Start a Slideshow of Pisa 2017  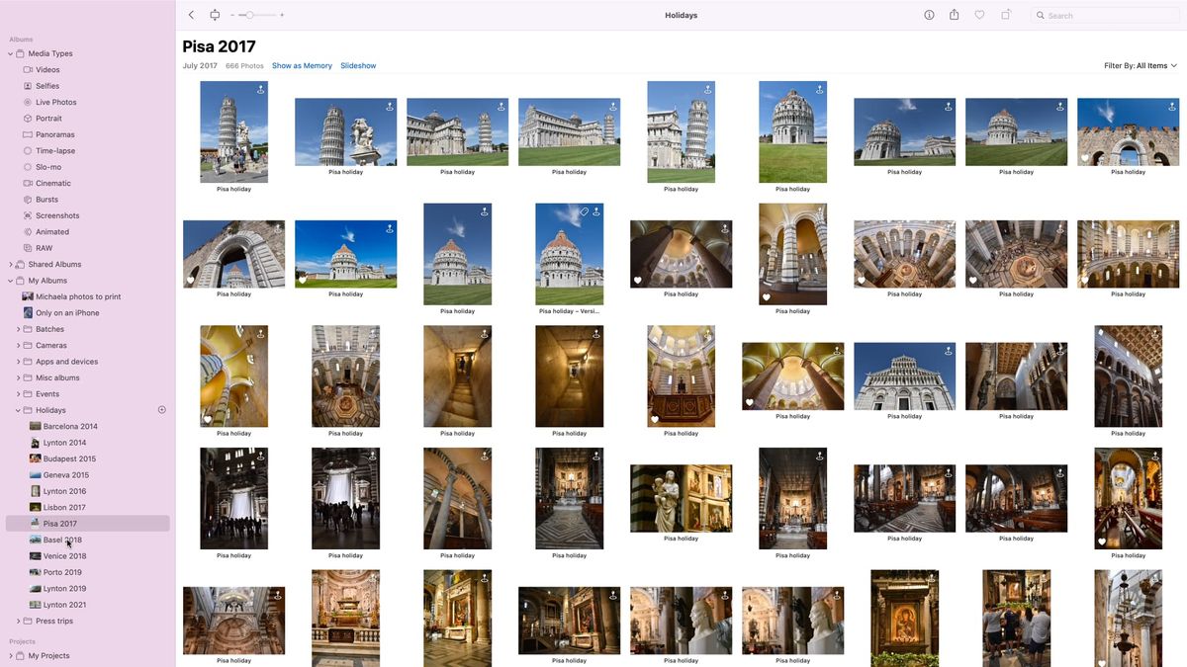358,65
